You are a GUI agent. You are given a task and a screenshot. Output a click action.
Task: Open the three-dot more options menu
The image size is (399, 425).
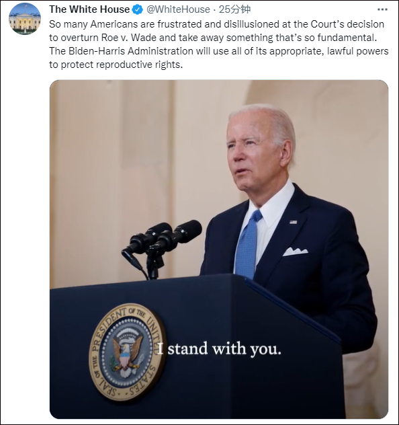click(x=382, y=10)
